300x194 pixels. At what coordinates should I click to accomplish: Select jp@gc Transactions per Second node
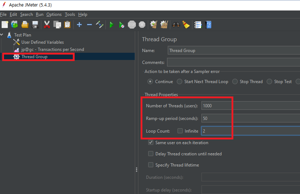click(53, 49)
